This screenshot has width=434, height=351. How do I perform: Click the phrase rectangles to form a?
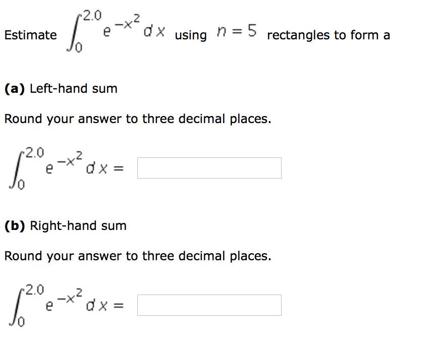point(329,35)
